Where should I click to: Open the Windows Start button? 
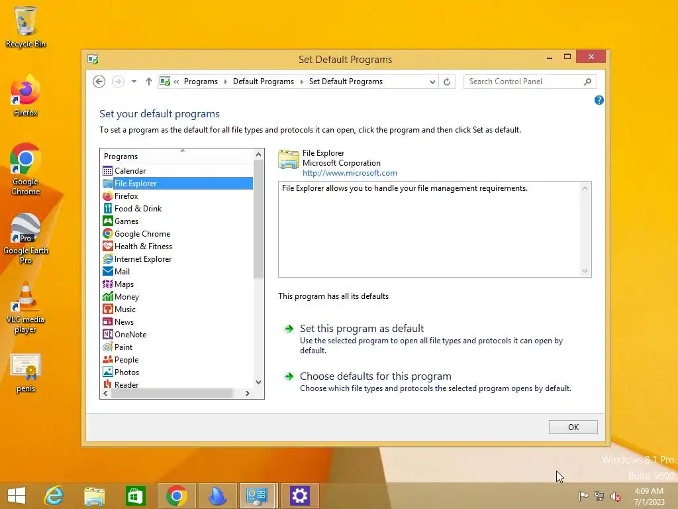coord(17,496)
